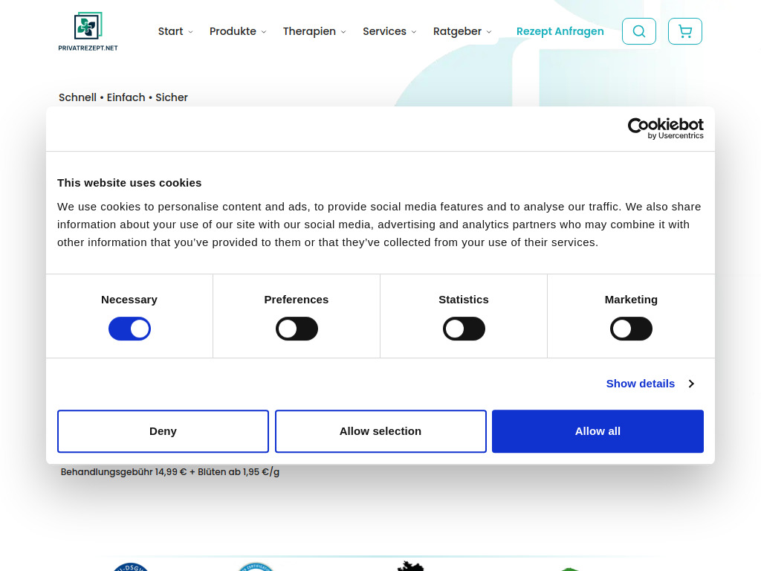The height and width of the screenshot is (571, 761).
Task: Open the search icon in the header
Action: 638,30
